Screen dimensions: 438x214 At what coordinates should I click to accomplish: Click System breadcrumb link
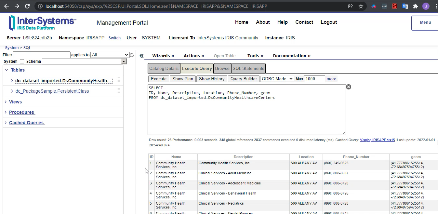click(12, 48)
